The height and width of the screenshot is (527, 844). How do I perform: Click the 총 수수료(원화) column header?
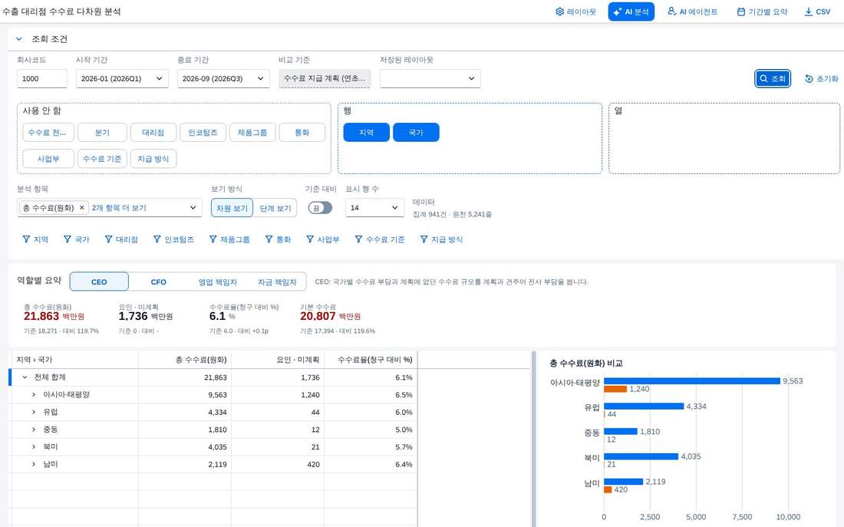pos(185,360)
